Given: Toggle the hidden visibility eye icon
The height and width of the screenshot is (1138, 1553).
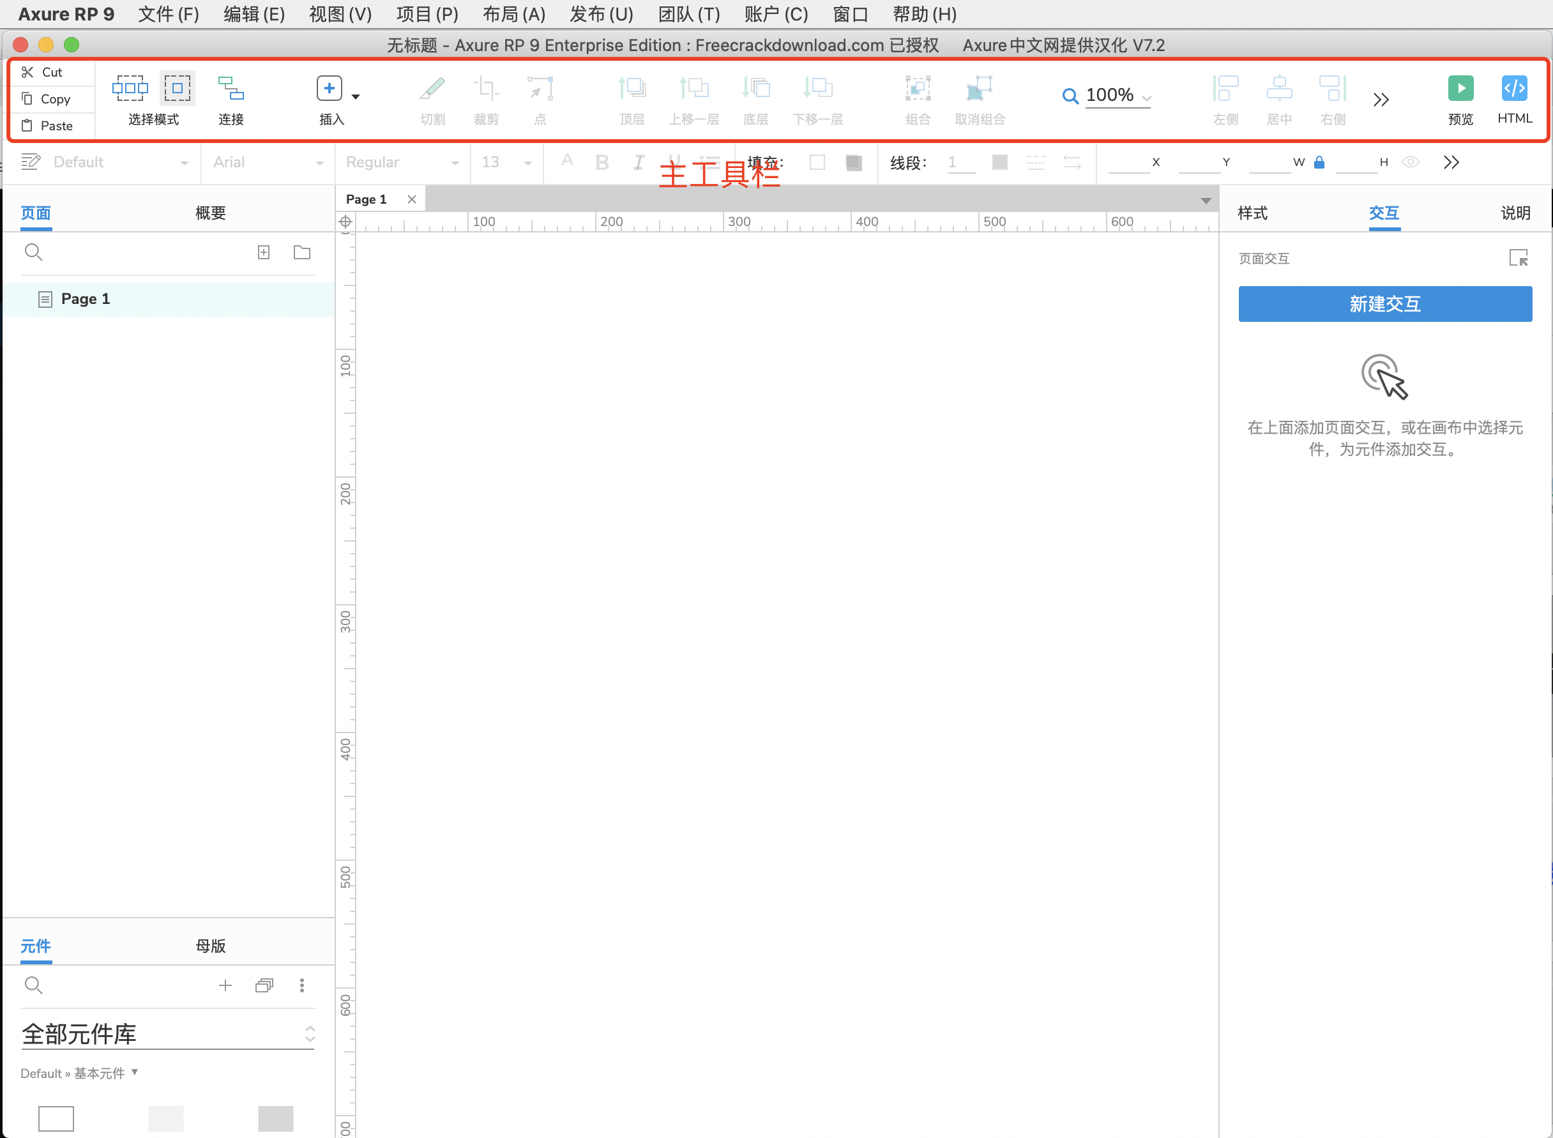Looking at the screenshot, I should coord(1411,163).
